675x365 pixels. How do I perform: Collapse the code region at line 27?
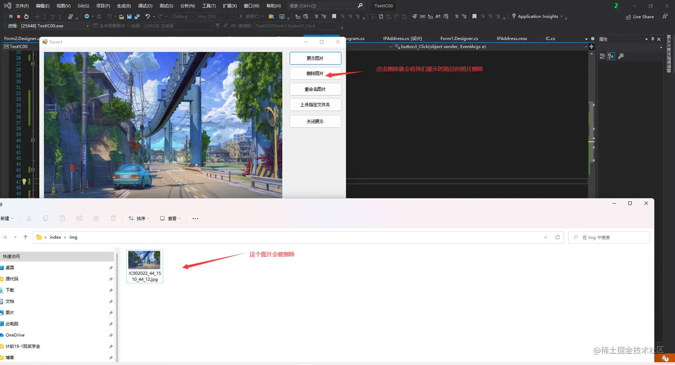pyautogui.click(x=33, y=64)
